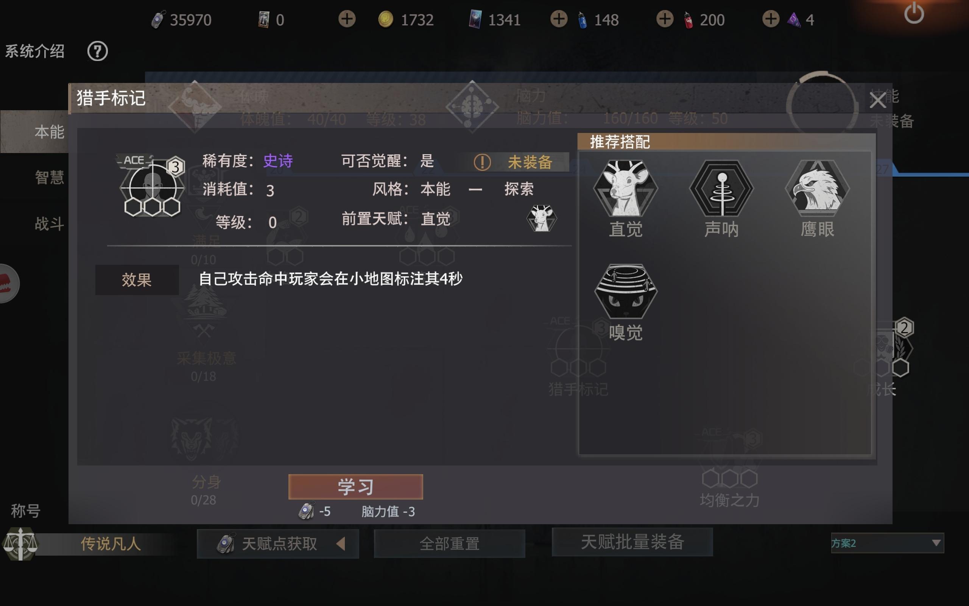Close the 猎手标记 detail dialog
969x606 pixels.
click(877, 100)
